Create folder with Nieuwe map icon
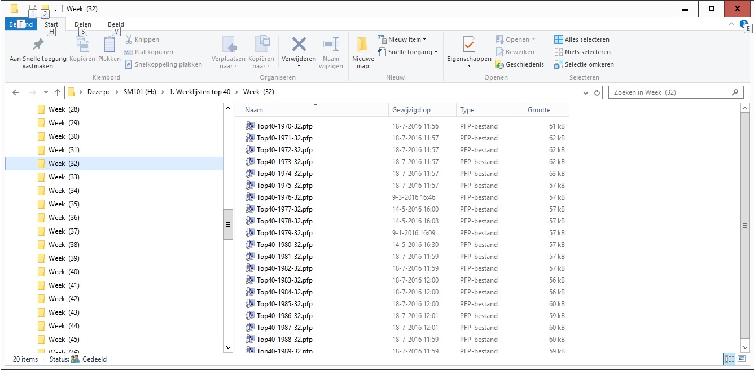Screen dimensions: 754x370 tap(363, 45)
